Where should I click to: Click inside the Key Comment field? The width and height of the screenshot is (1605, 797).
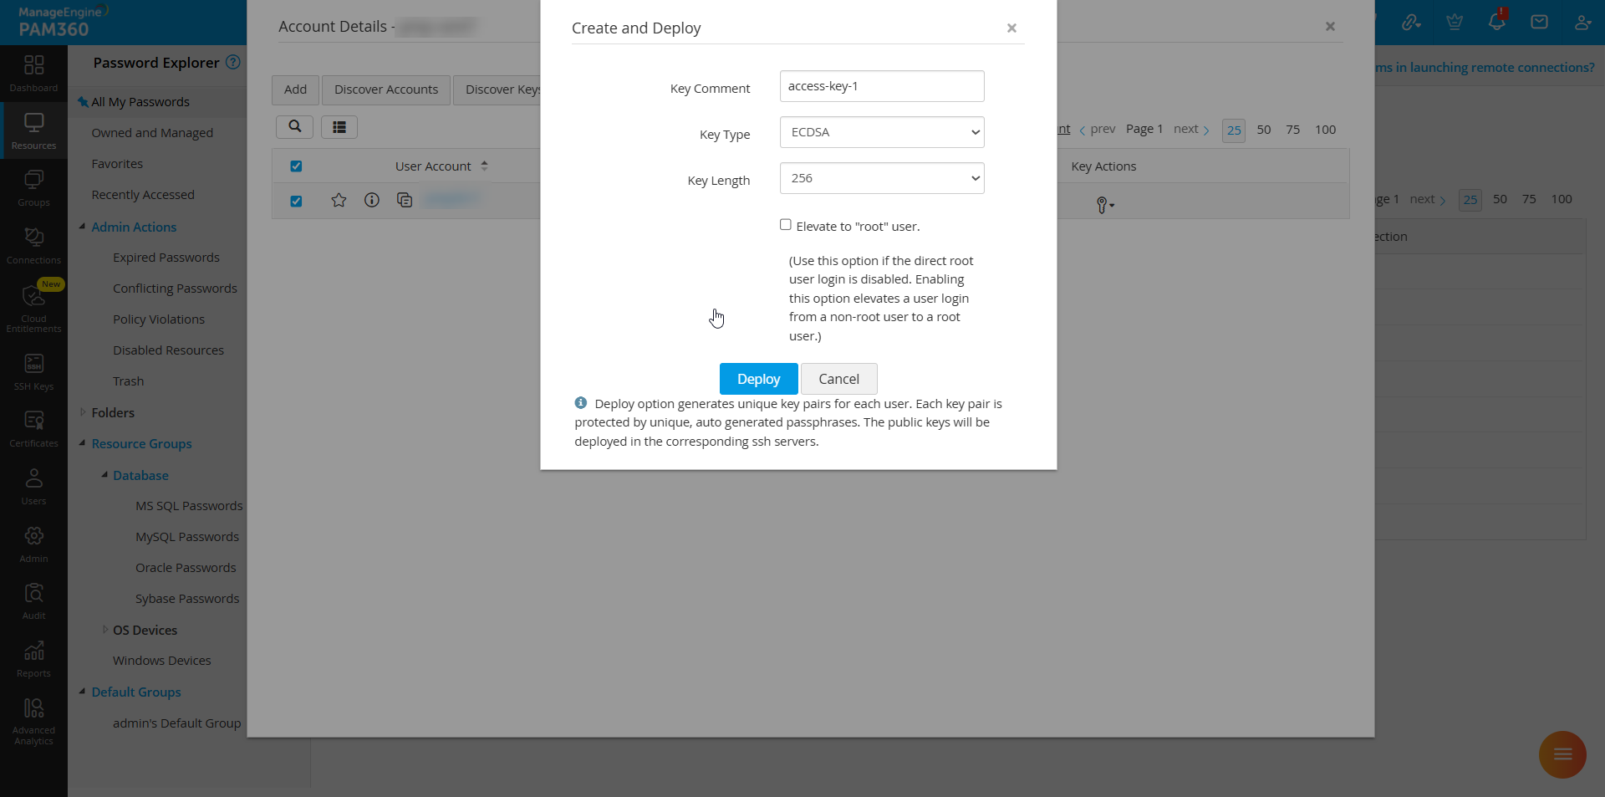(881, 85)
